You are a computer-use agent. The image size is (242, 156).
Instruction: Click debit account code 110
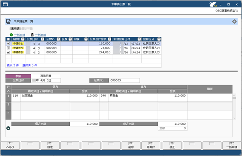coord(15,96)
